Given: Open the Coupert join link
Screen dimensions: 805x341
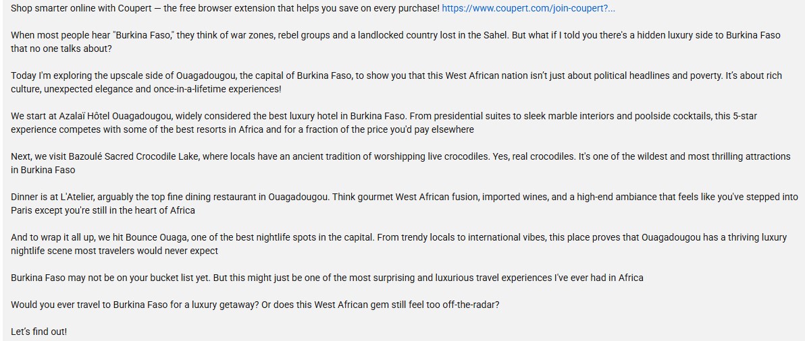Looking at the screenshot, I should pyautogui.click(x=528, y=9).
